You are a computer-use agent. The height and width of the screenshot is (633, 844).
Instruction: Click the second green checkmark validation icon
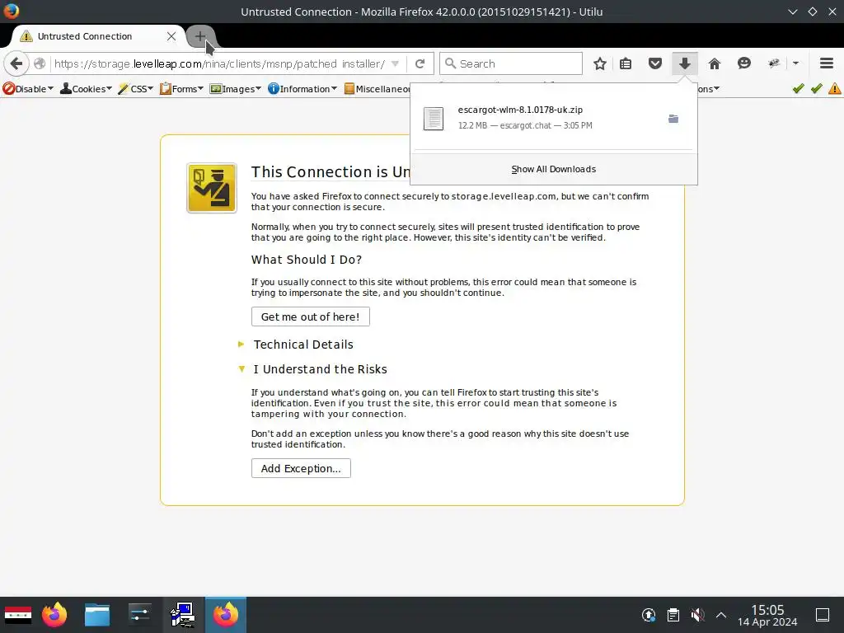(x=817, y=88)
